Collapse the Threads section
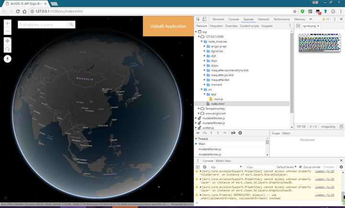The width and height of the screenshot is (345, 208). (x=196, y=139)
